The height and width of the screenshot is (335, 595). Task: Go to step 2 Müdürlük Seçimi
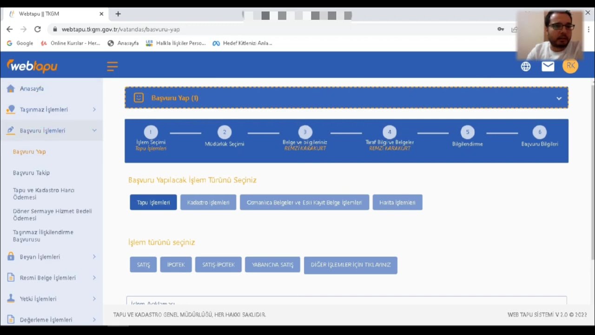(x=225, y=132)
